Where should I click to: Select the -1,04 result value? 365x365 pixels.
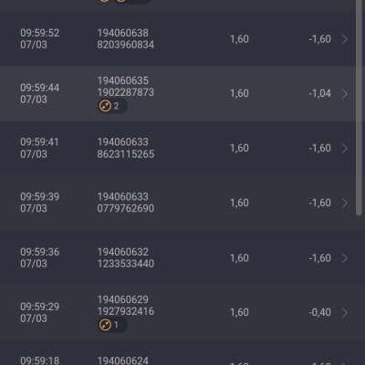coord(319,93)
